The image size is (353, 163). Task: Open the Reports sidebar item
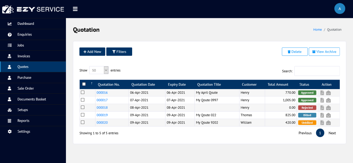coord(23,121)
